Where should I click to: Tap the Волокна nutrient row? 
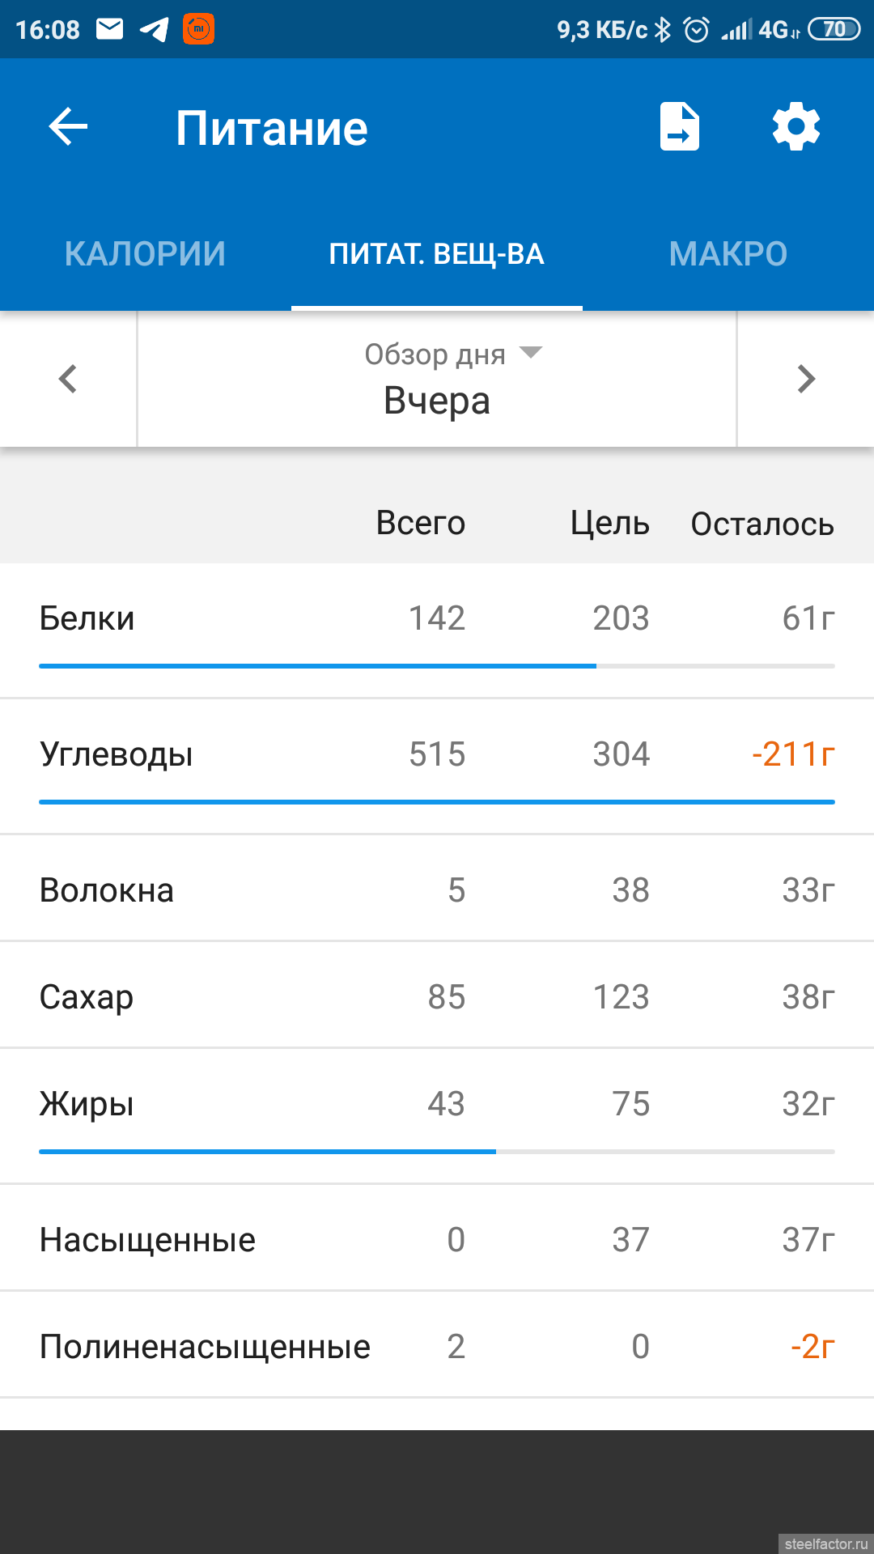tap(437, 890)
